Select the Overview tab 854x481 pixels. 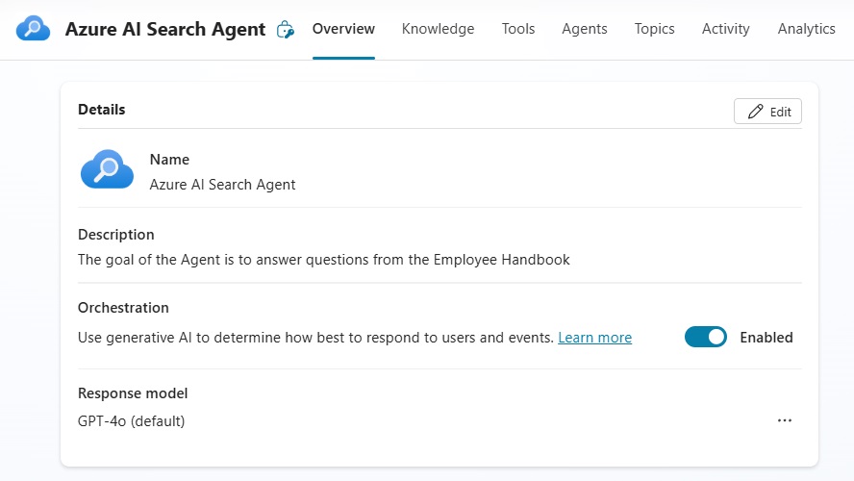(x=343, y=29)
